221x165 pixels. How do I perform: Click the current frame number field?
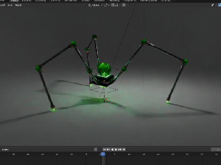[x=216, y=149]
